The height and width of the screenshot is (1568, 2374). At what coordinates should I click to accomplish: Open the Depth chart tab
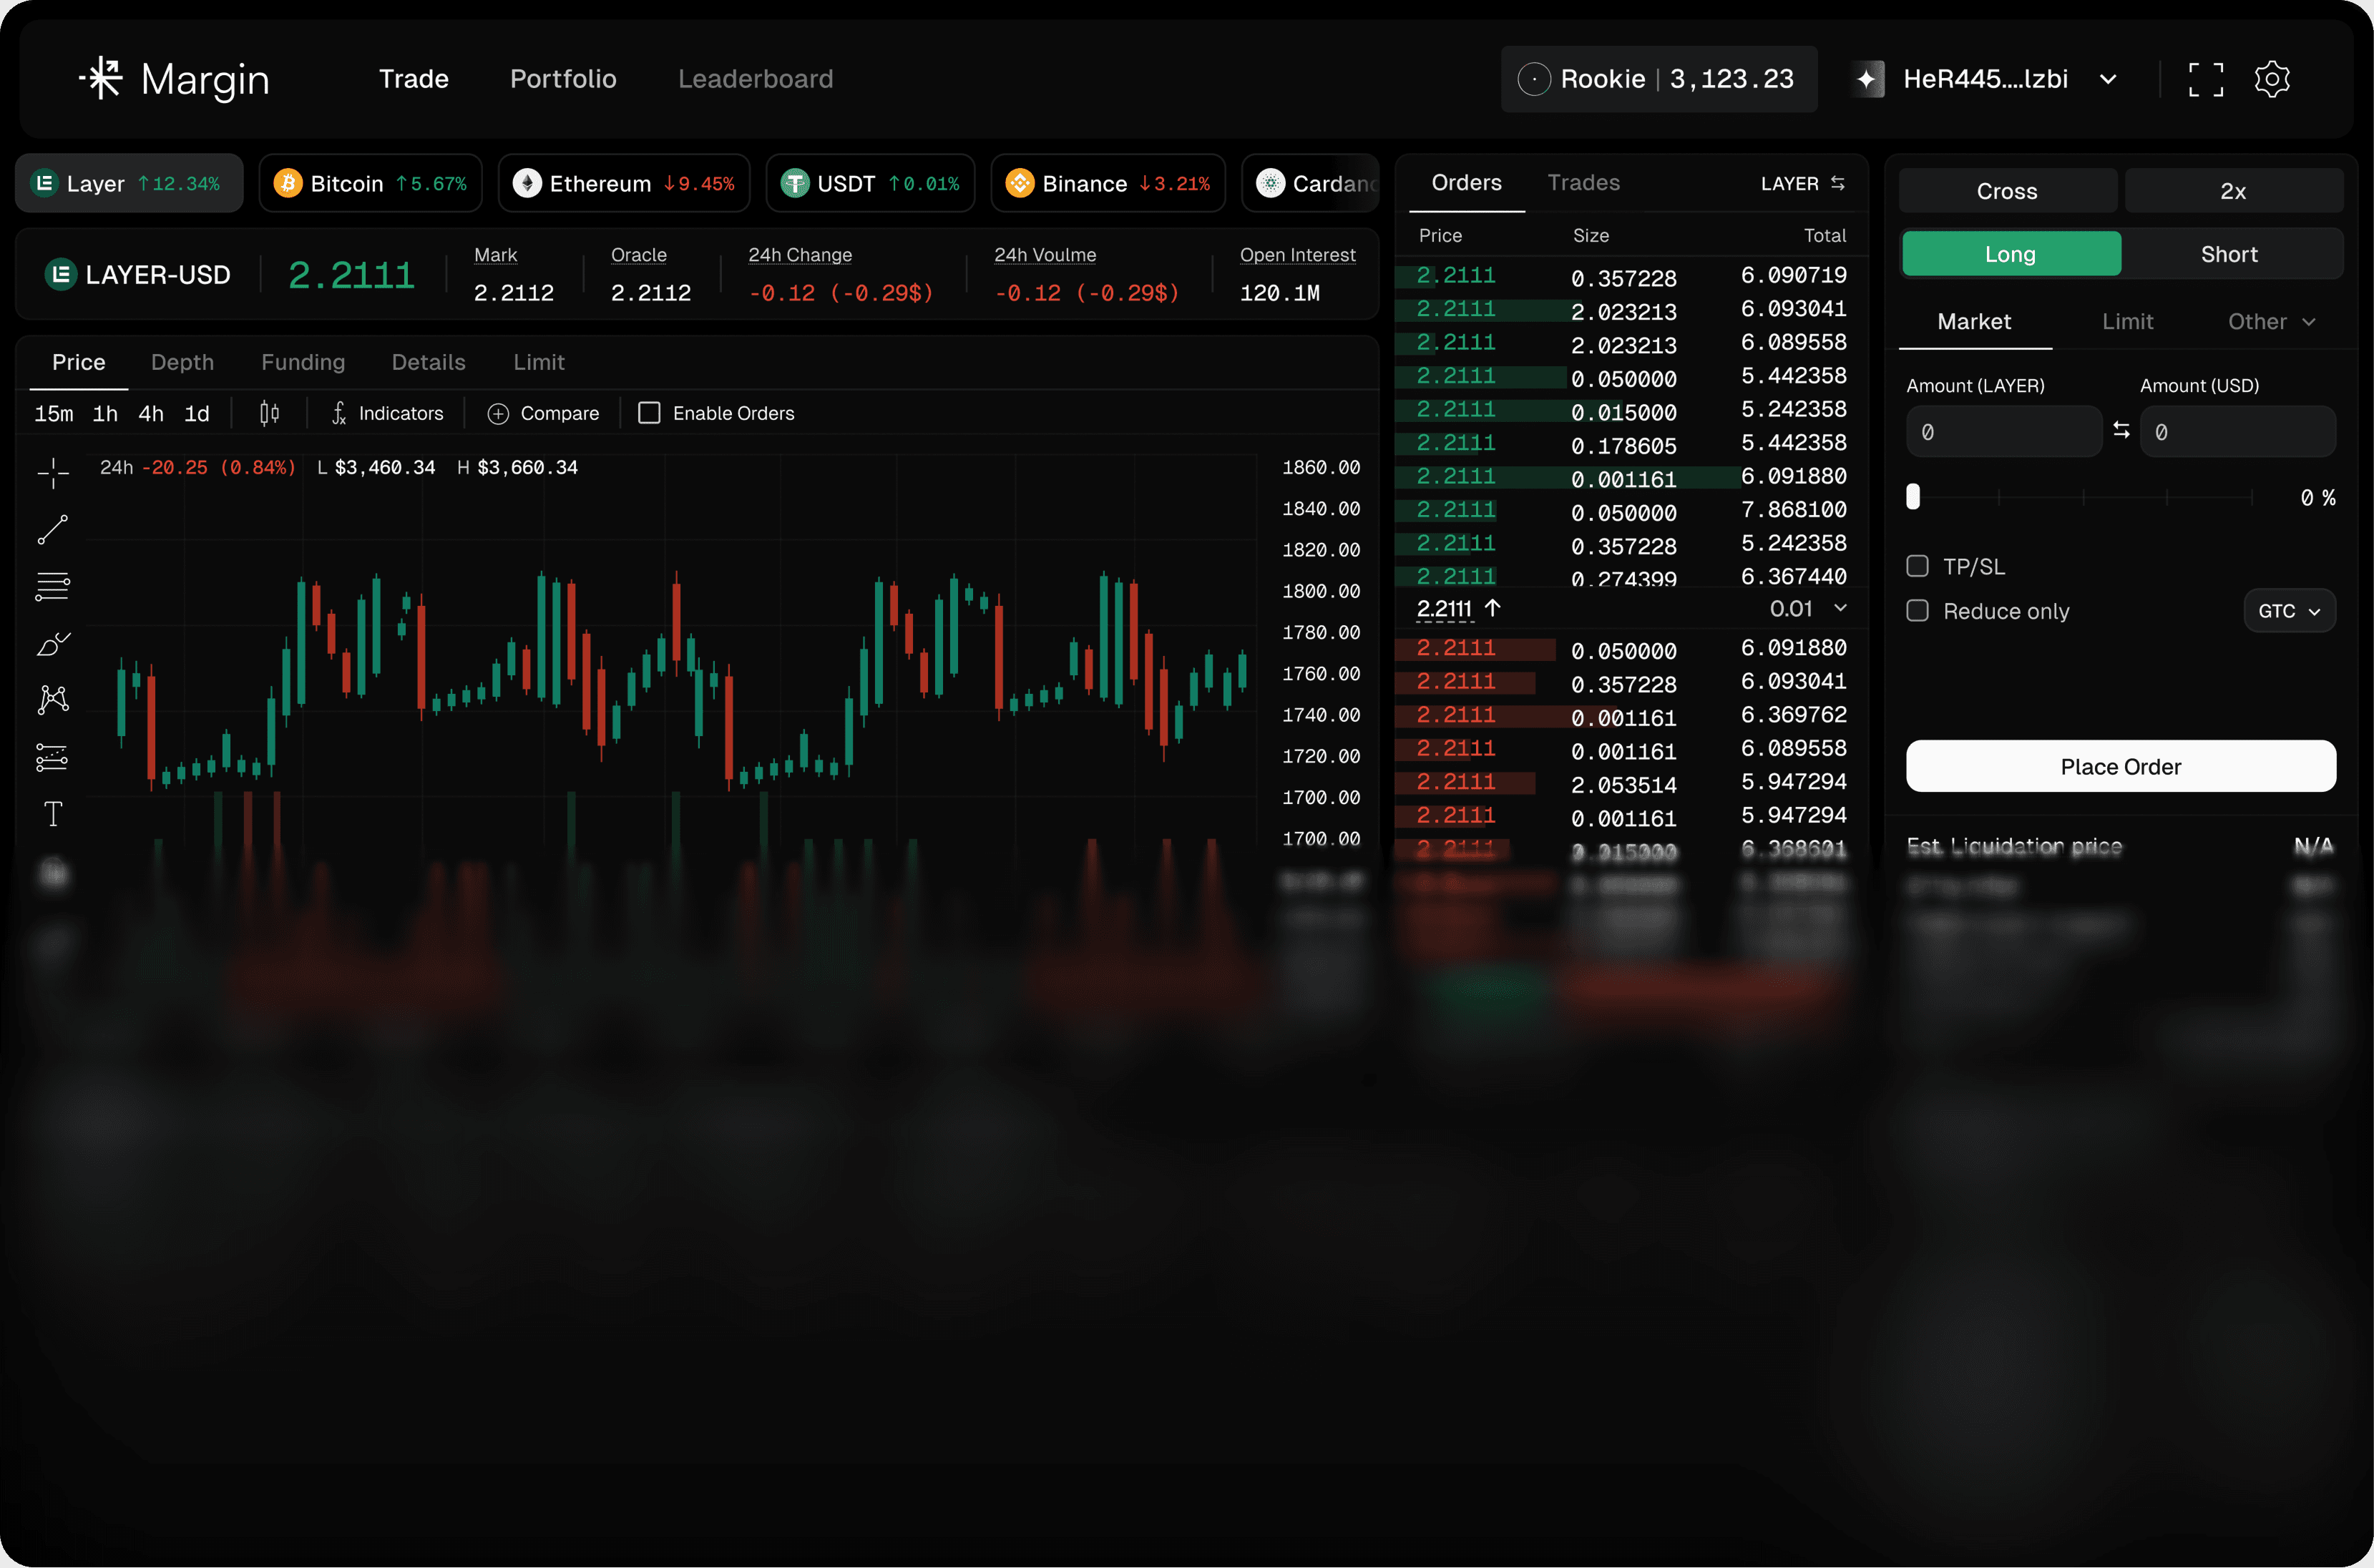[182, 362]
